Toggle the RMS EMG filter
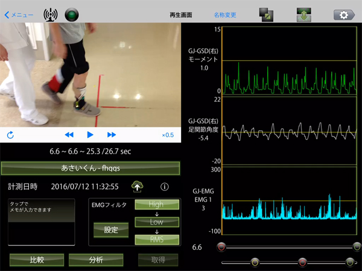Viewport: 362px width, 271px height. point(157,240)
